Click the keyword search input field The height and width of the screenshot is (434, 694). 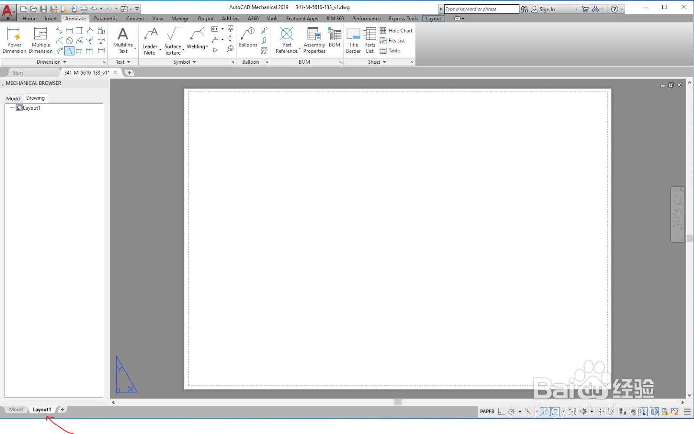481,9
